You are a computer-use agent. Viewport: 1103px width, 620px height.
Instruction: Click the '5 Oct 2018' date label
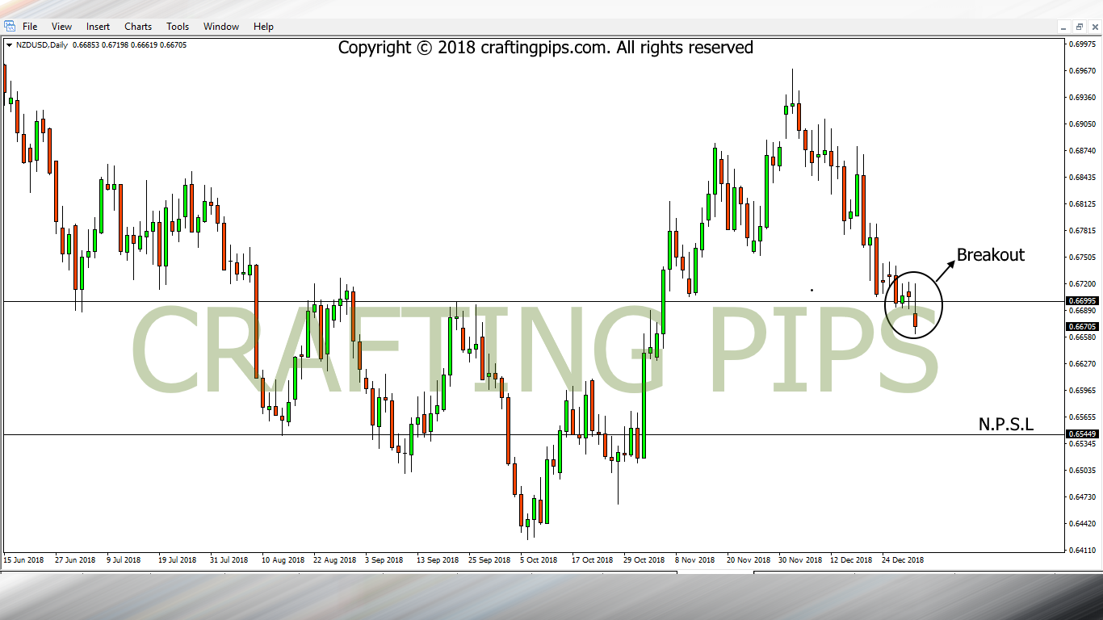point(539,559)
